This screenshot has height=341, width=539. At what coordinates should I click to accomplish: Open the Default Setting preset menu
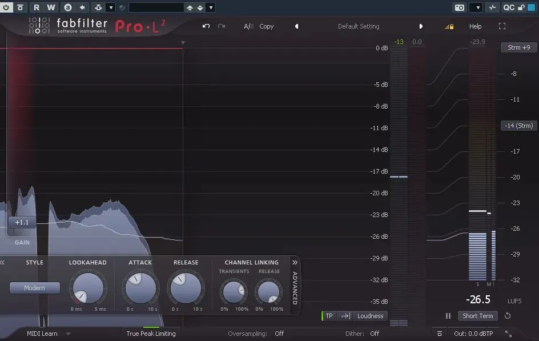[x=359, y=26]
